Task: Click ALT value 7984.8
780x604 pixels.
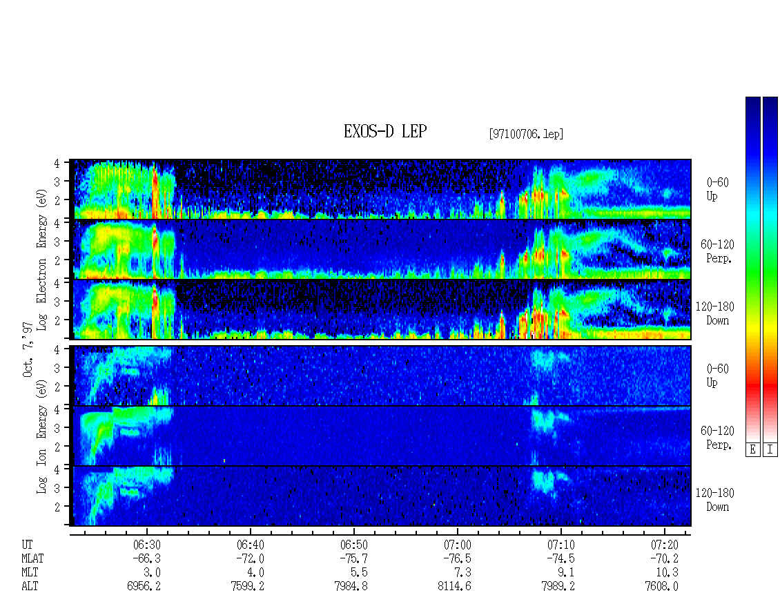Action: (351, 587)
